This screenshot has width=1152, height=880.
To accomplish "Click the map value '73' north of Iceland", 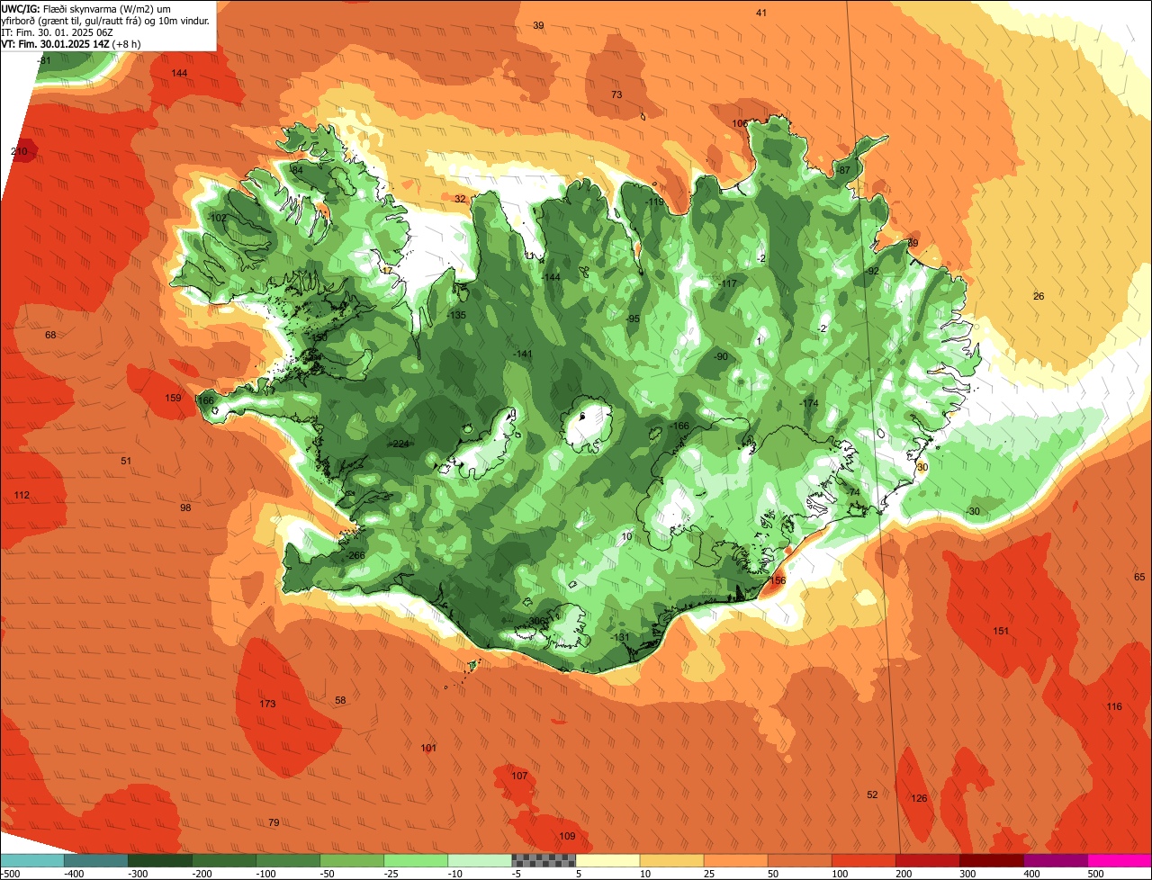I will tap(616, 94).
